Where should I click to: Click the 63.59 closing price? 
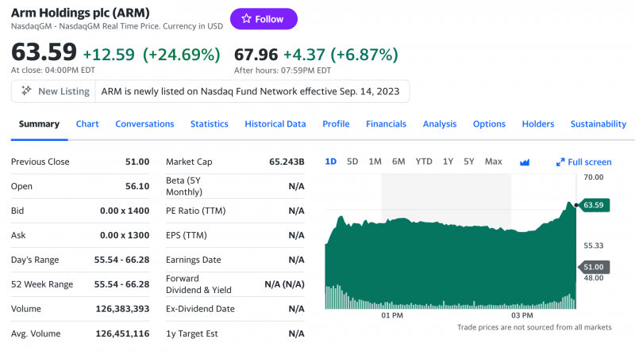pyautogui.click(x=44, y=52)
